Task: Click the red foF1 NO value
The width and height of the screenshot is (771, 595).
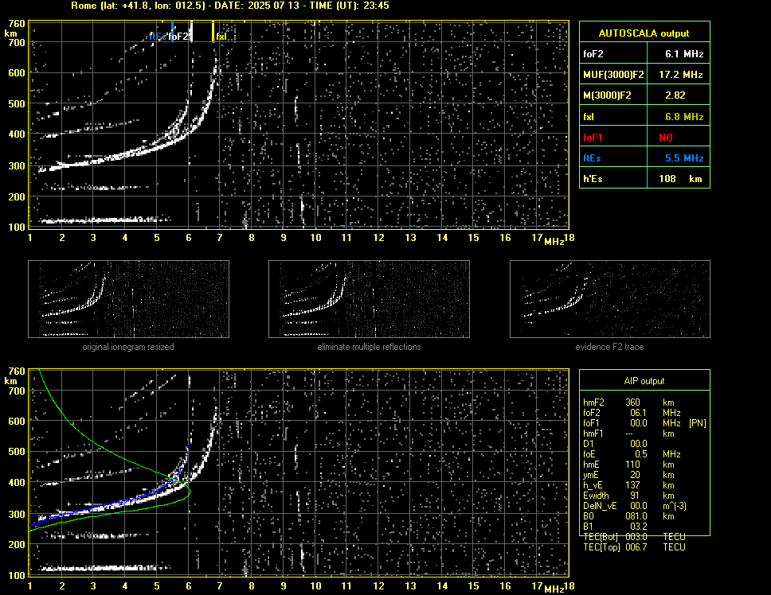Action: 666,138
